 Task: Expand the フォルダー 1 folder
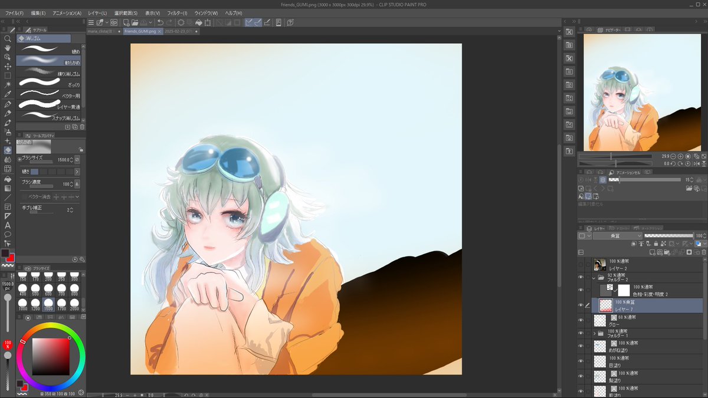(x=594, y=333)
